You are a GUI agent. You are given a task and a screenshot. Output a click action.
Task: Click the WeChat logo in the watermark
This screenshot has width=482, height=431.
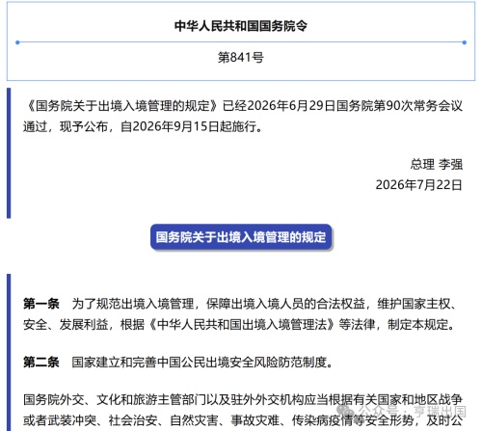pos(345,410)
